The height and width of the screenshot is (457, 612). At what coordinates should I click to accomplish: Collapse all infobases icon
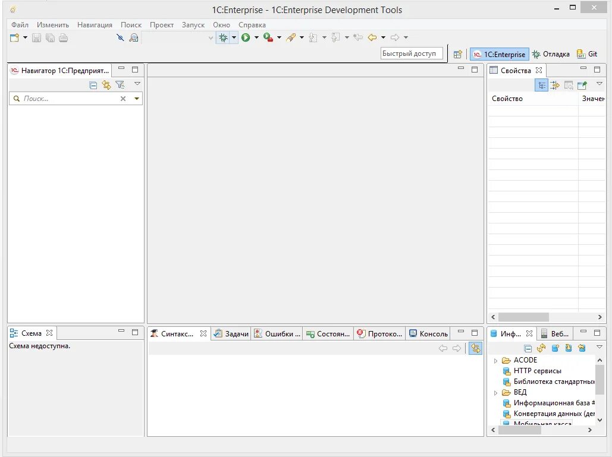(x=528, y=348)
